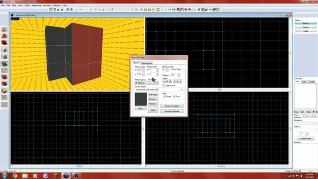Click the Windows Start orb

[x=4, y=176]
